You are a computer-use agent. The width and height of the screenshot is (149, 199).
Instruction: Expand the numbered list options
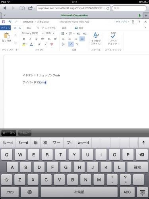(74, 34)
